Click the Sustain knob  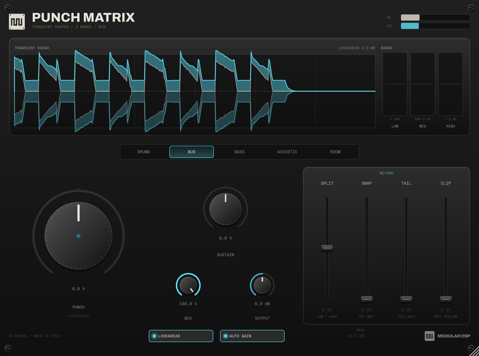pyautogui.click(x=226, y=209)
